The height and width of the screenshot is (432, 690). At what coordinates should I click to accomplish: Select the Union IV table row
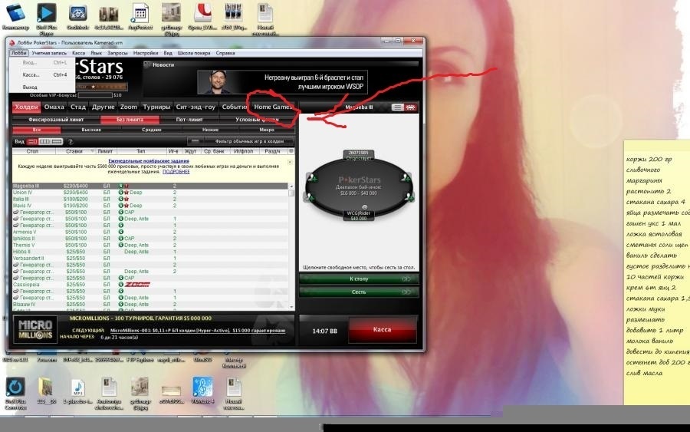tap(149, 193)
